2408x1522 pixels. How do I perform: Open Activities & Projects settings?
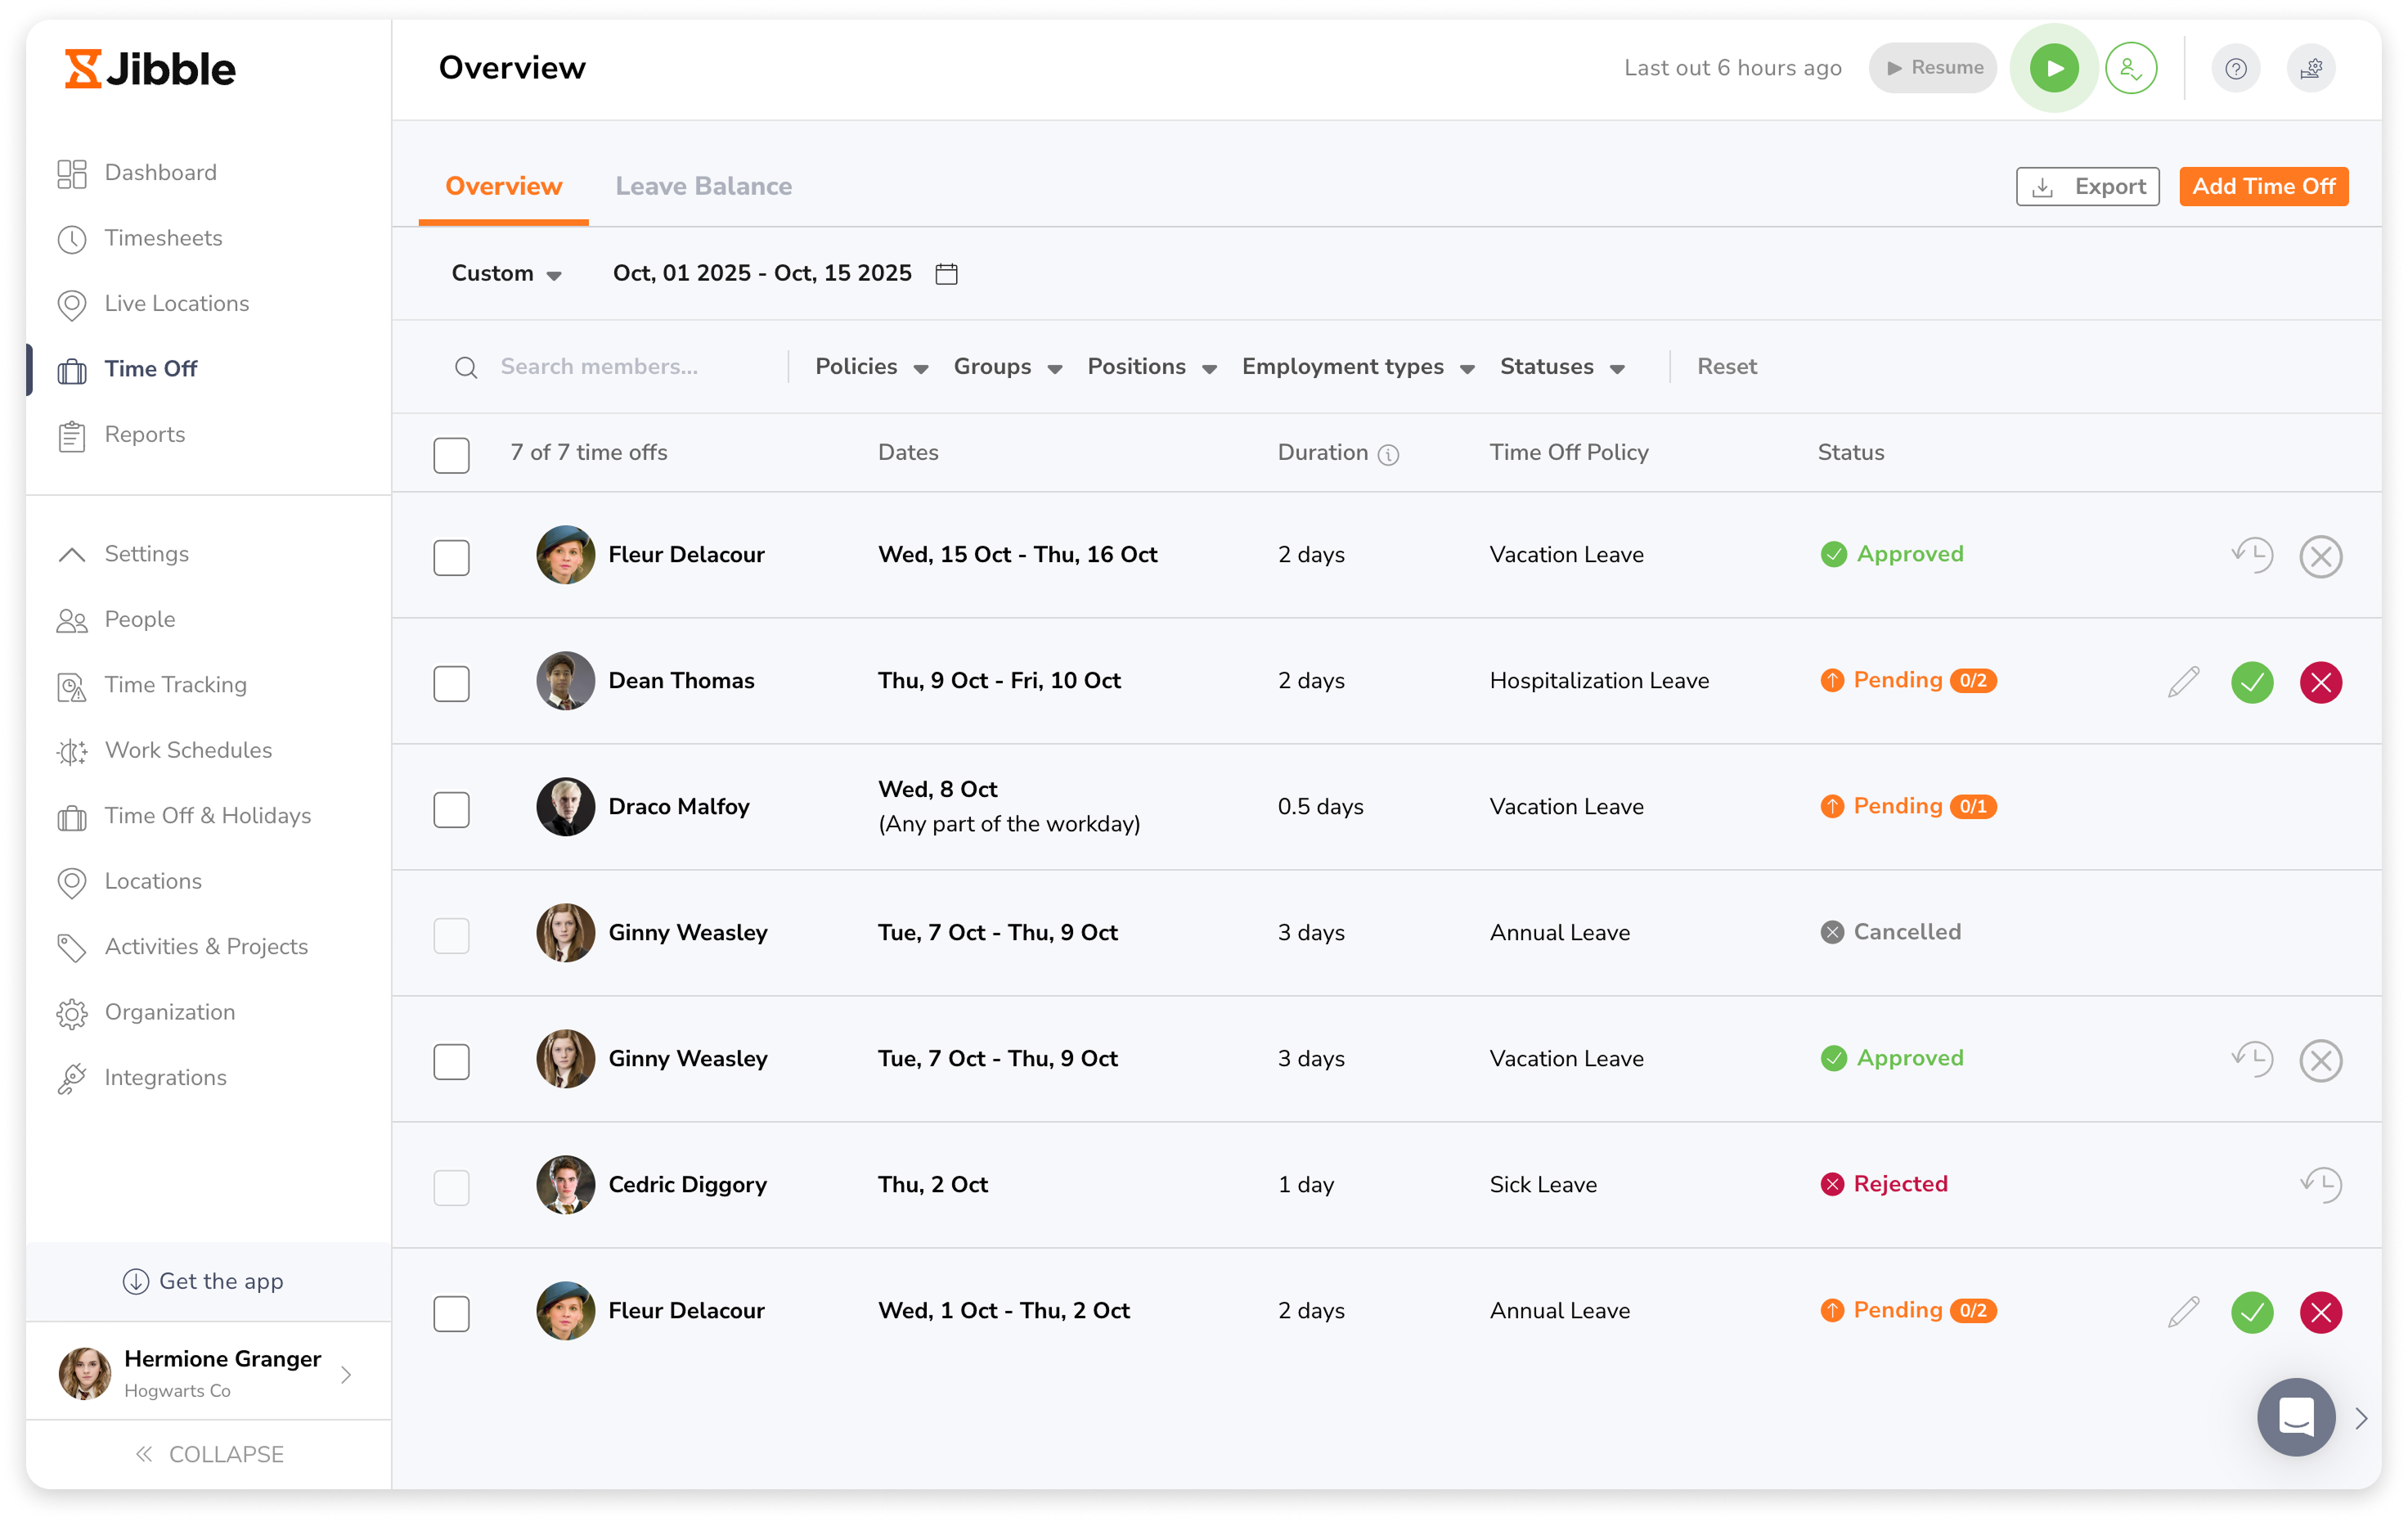tap(183, 948)
